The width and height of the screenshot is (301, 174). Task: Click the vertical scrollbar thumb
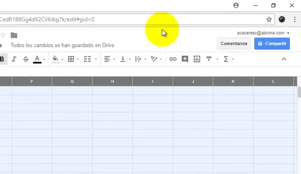point(299,92)
